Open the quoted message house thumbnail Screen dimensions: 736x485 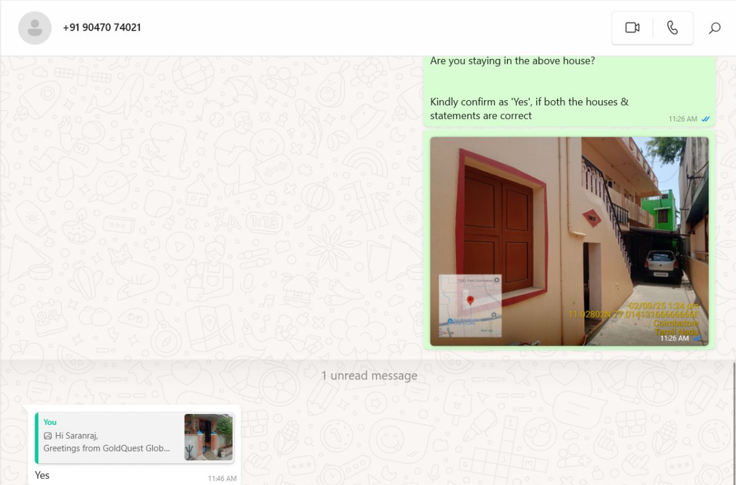(208, 437)
